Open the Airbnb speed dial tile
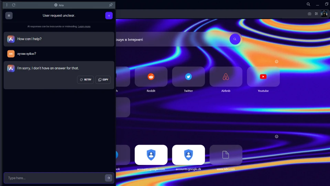330x186 pixels. 226,77
